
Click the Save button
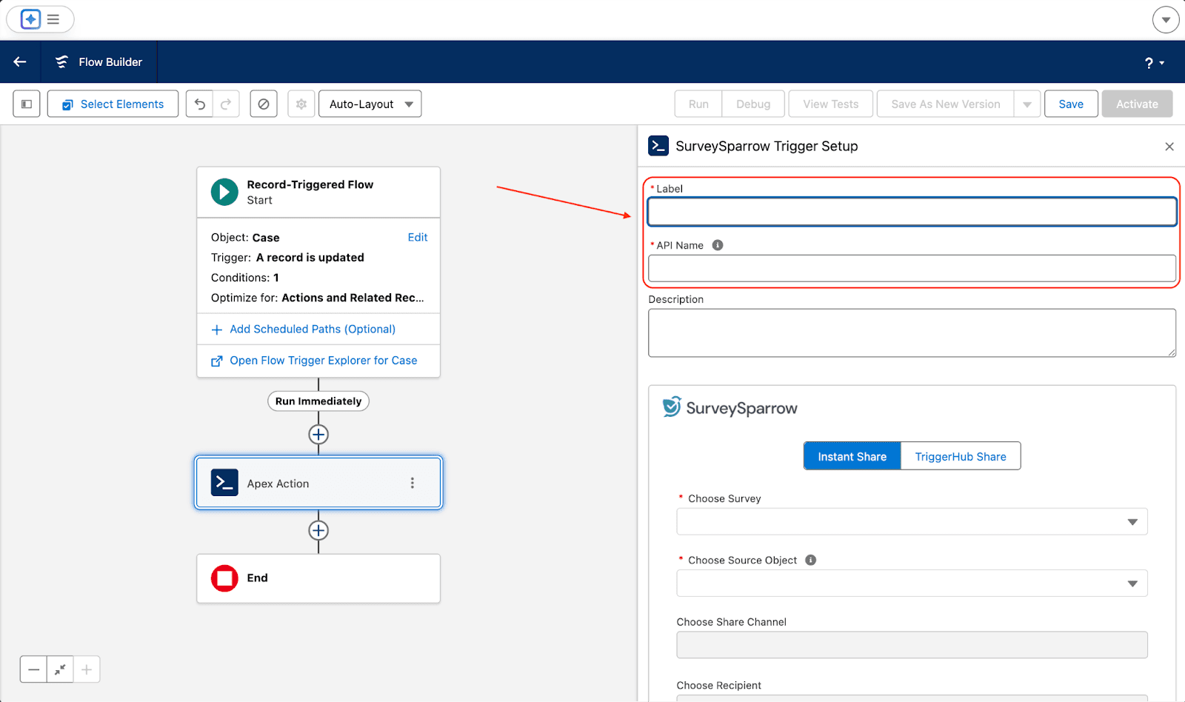coord(1070,104)
